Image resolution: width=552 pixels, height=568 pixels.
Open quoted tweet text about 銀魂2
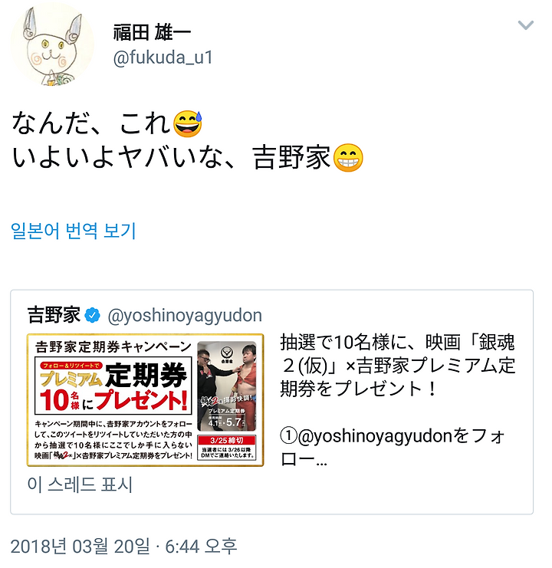(398, 366)
